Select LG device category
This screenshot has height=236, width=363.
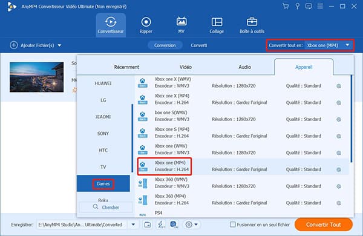tap(103, 100)
